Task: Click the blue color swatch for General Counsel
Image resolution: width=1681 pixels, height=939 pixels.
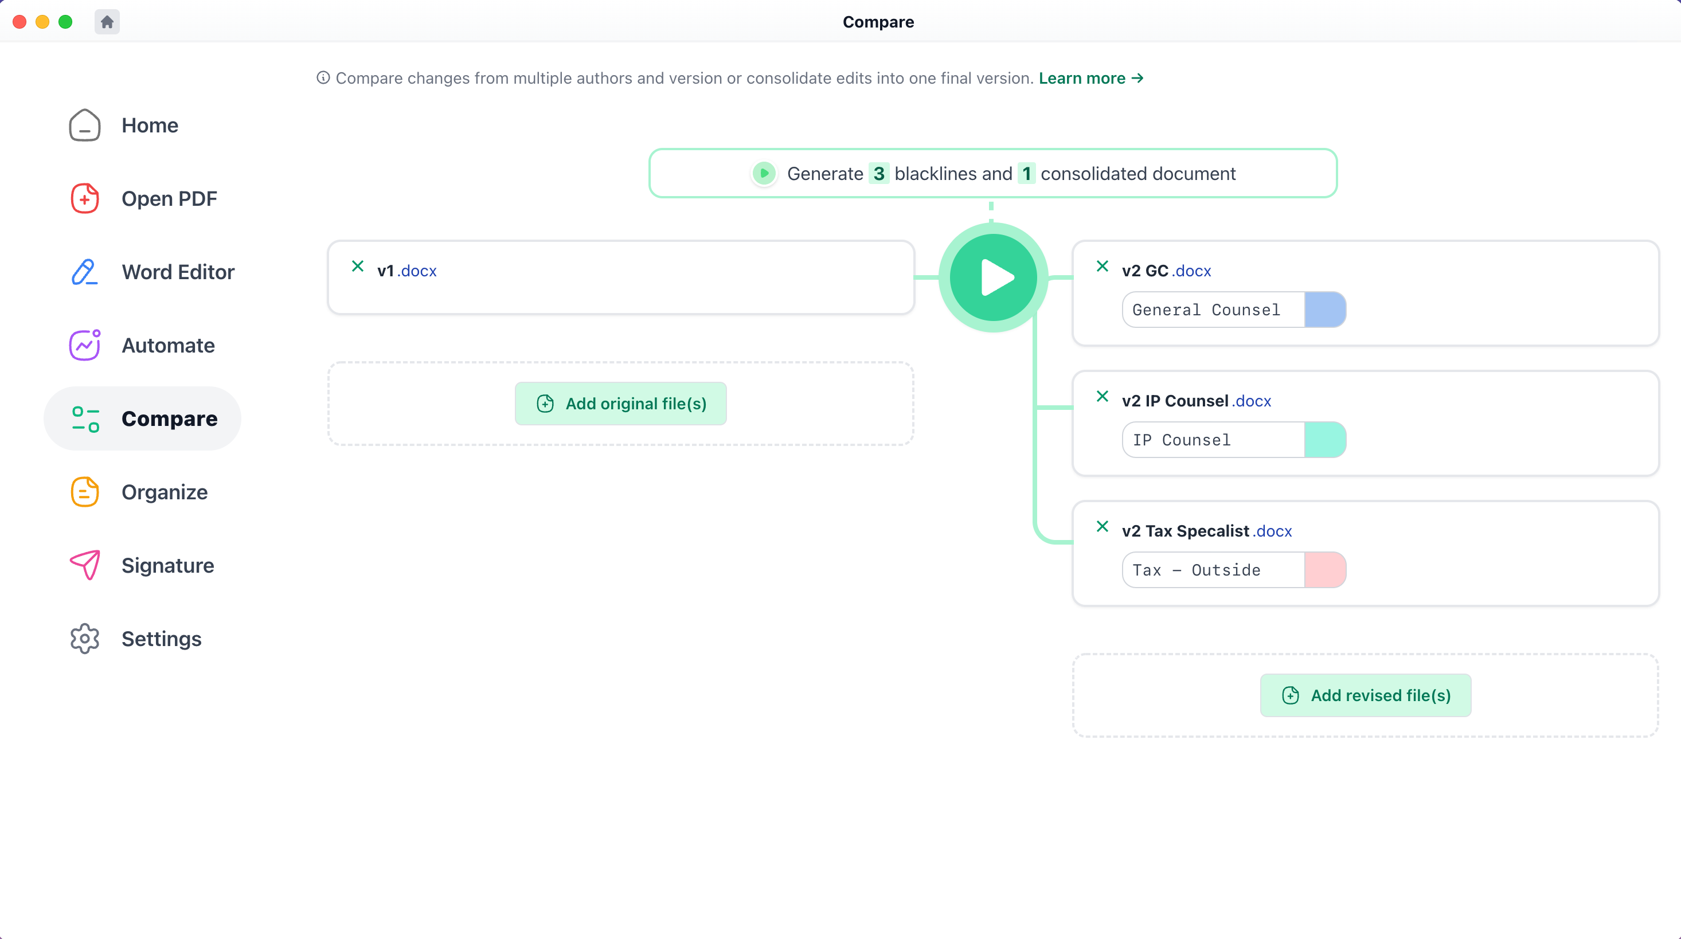Action: (1326, 310)
